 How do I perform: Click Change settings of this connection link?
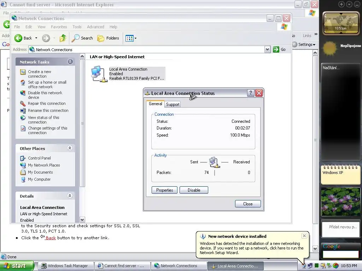tap(48, 131)
